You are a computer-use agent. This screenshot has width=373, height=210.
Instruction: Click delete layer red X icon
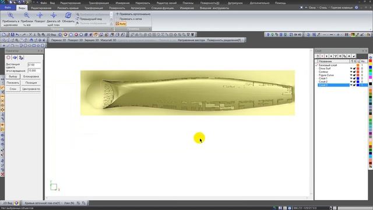tap(322, 56)
